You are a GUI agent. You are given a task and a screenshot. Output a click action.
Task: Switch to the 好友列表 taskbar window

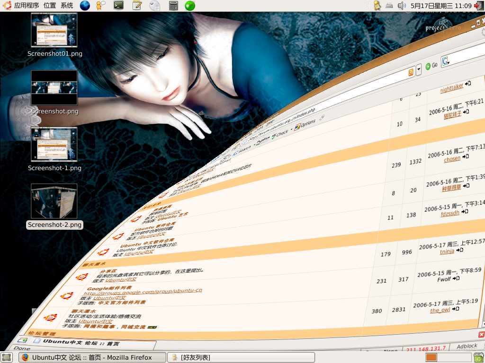241,357
